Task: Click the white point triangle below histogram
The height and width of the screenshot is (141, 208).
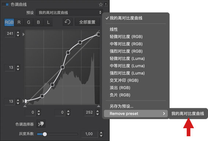Action: pyautogui.click(x=98, y=106)
